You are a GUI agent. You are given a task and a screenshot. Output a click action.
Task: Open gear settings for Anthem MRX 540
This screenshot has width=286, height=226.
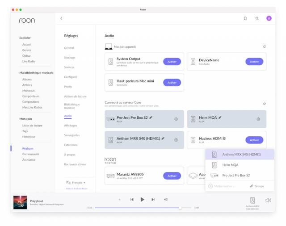176,140
